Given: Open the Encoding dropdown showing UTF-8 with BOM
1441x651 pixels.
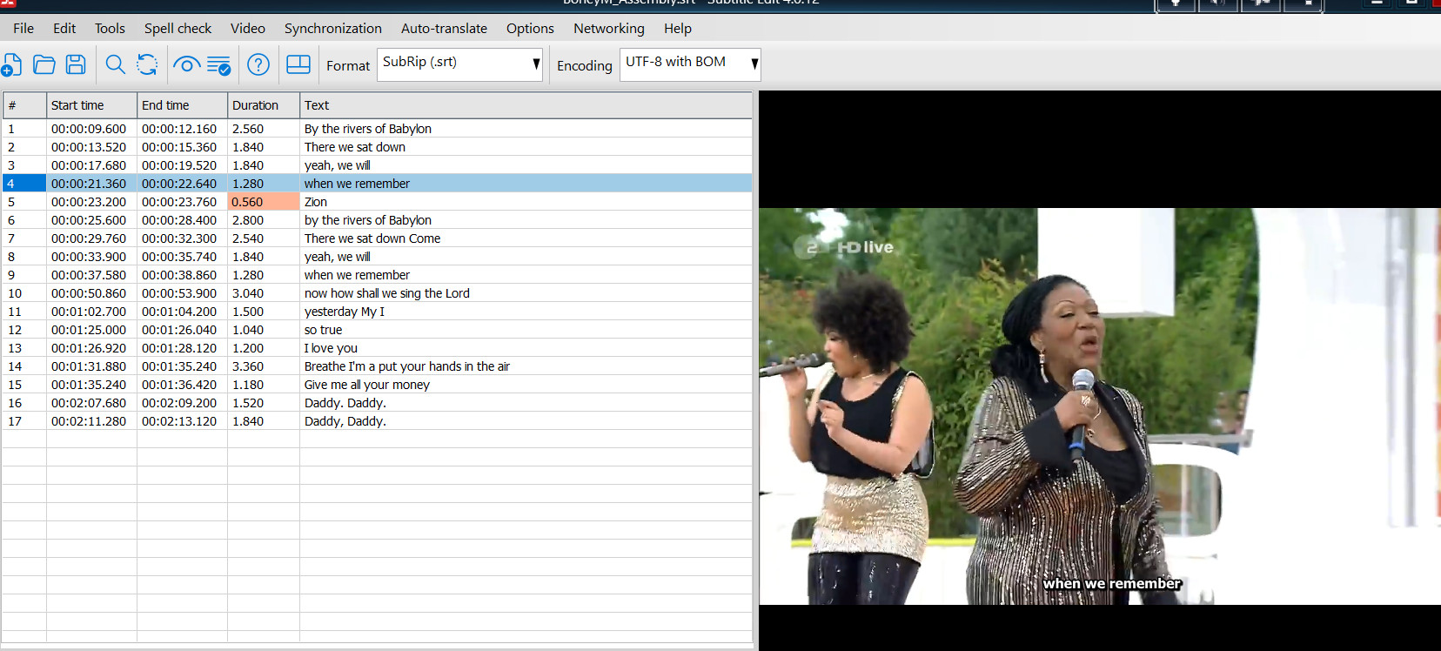Looking at the screenshot, I should (x=690, y=64).
